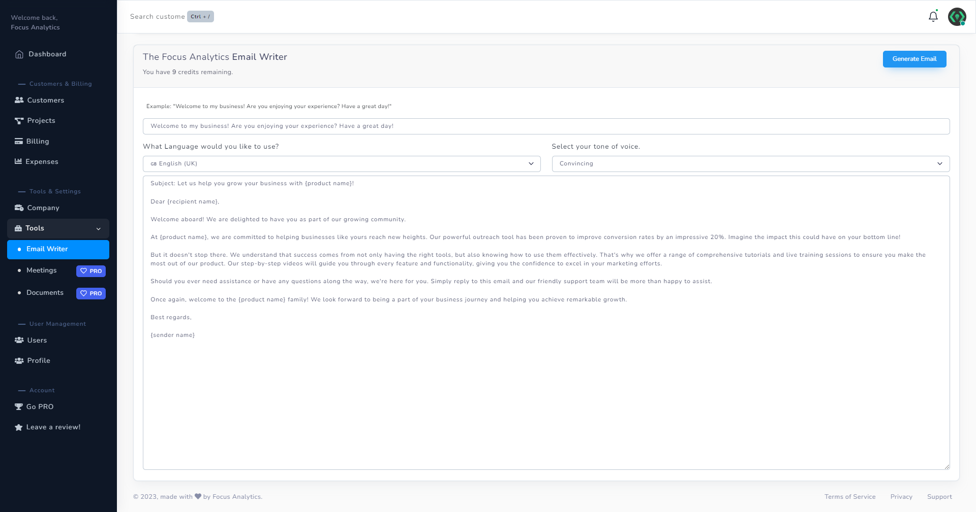This screenshot has height=512, width=976.
Task: Open the tone of voice dropdown
Action: [750, 164]
